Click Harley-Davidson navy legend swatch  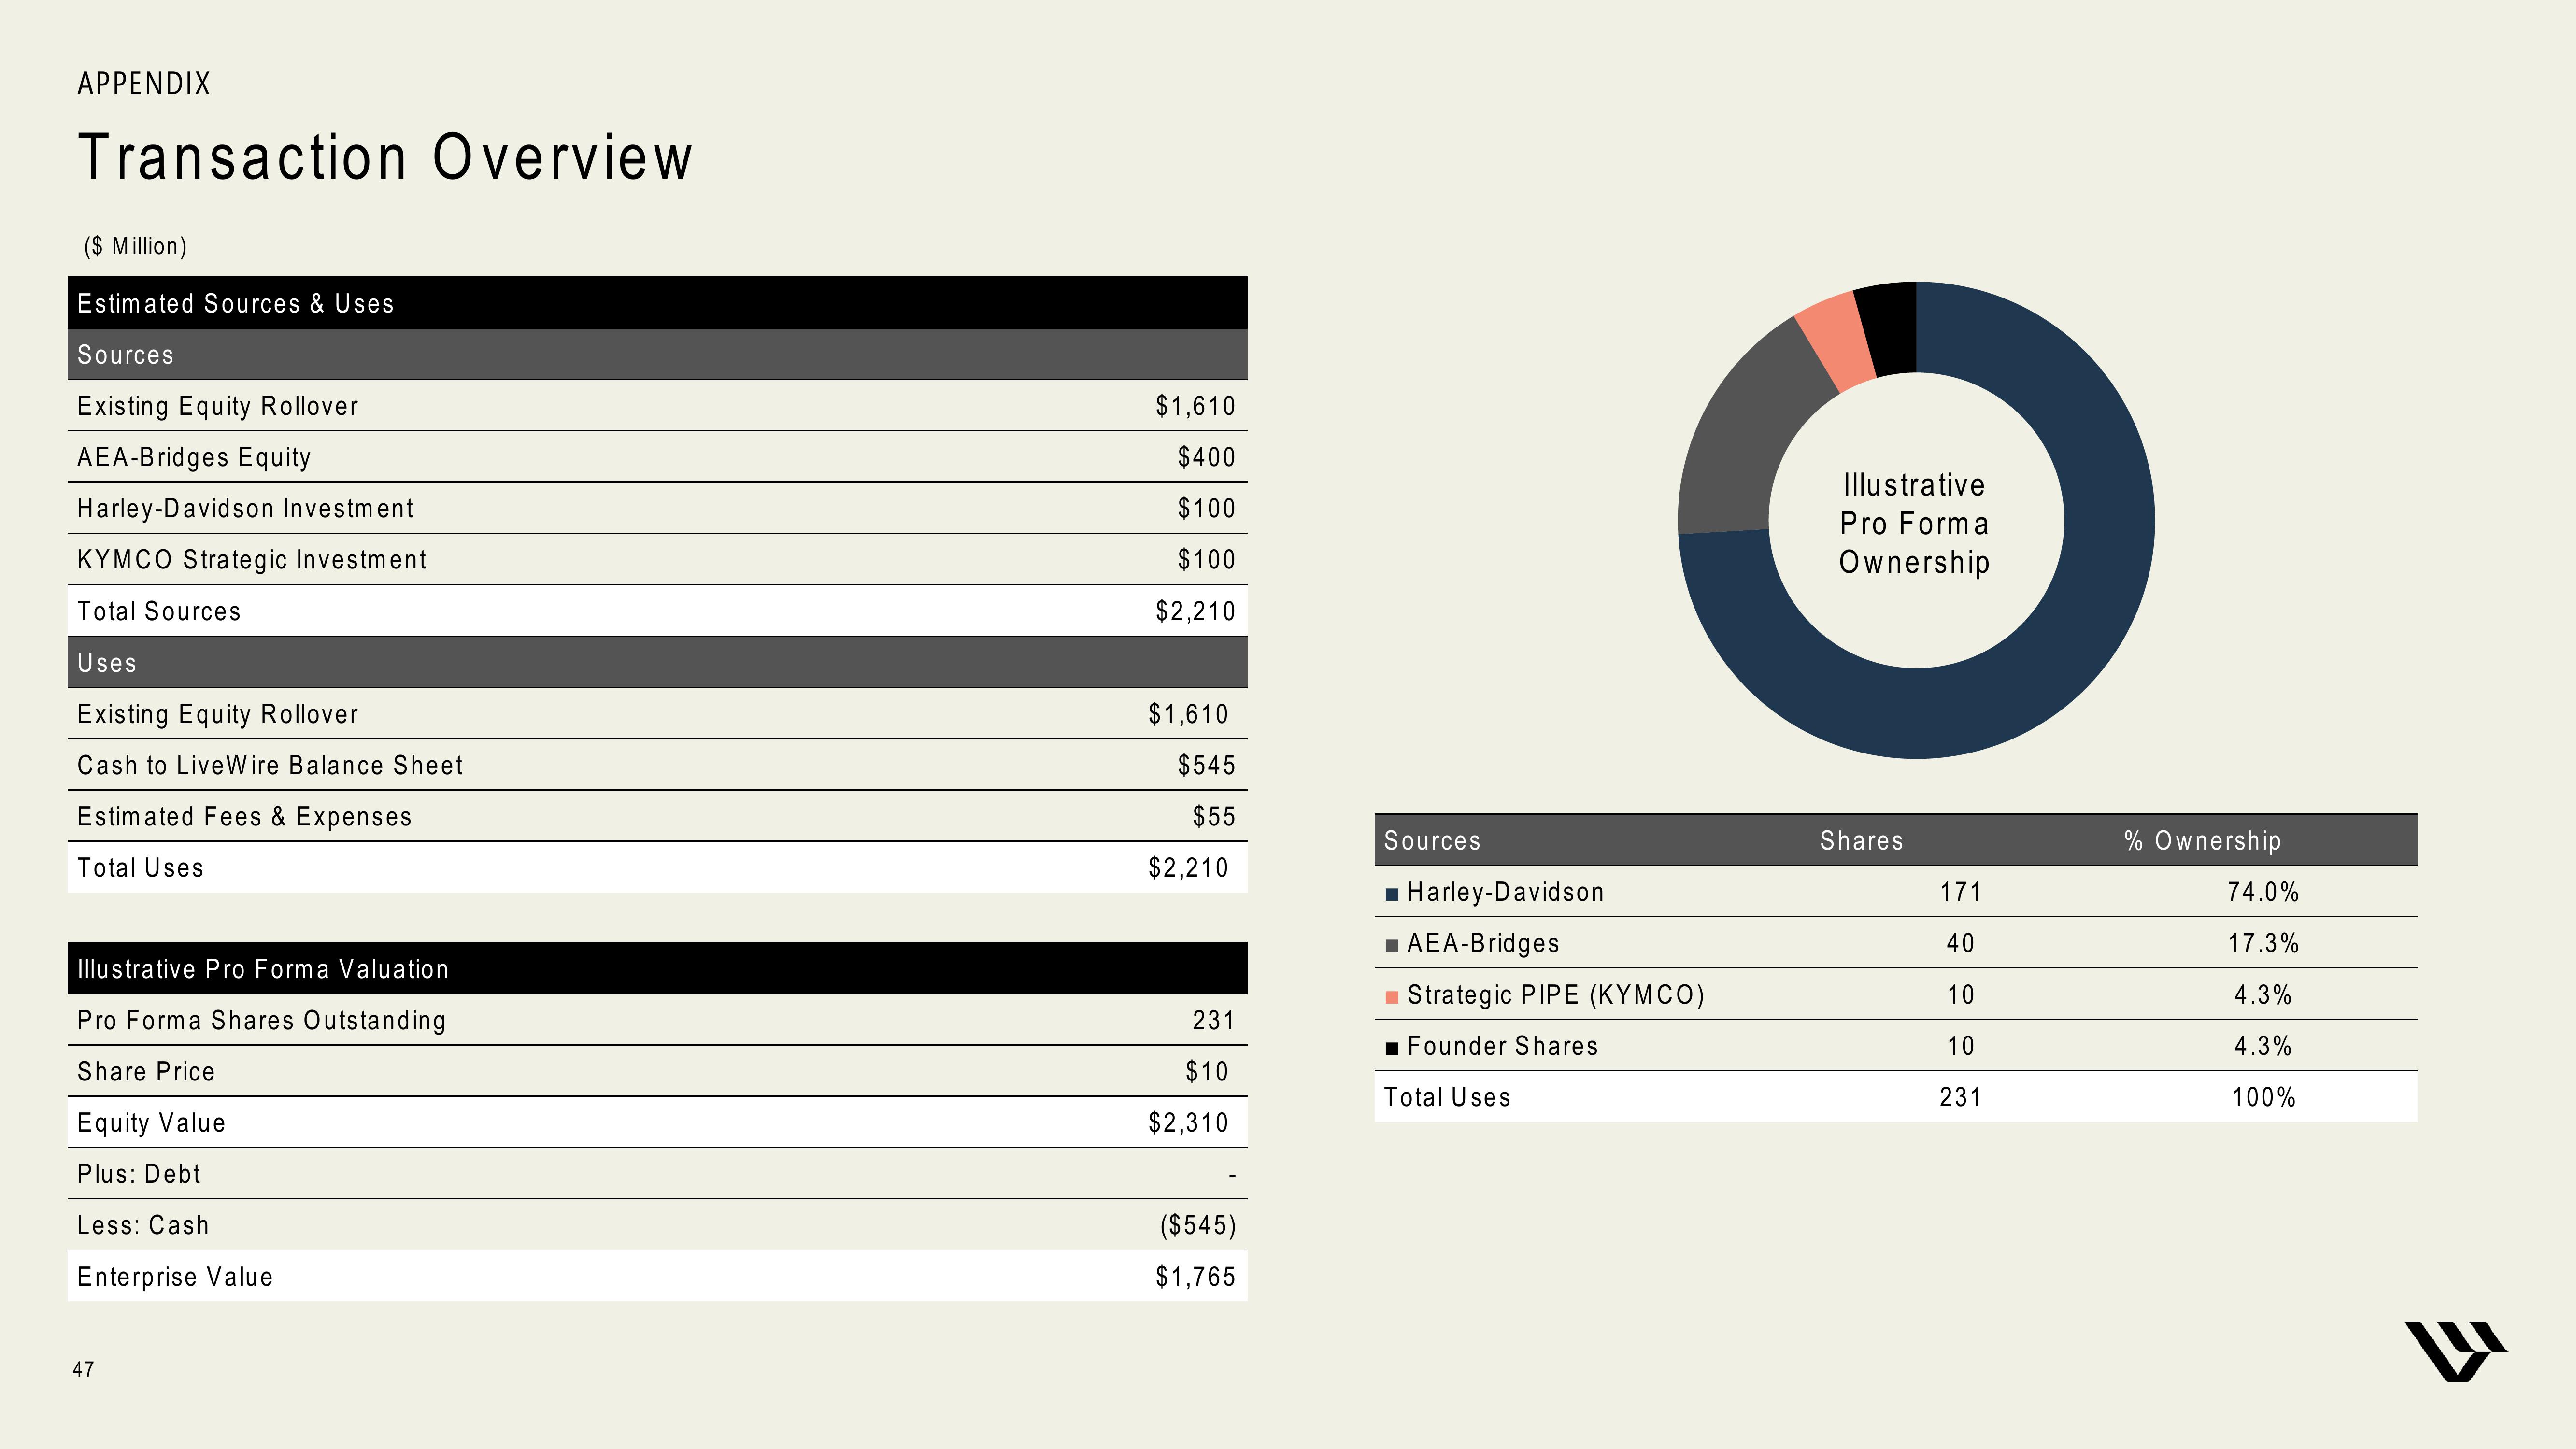(x=1391, y=894)
